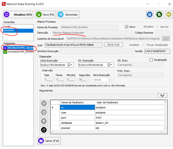Click the Salvar (F10) save button
Image resolution: width=173 pixels, height=149 pixels.
(49, 141)
